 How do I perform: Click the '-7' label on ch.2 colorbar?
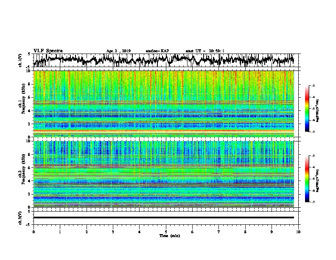(x=313, y=202)
